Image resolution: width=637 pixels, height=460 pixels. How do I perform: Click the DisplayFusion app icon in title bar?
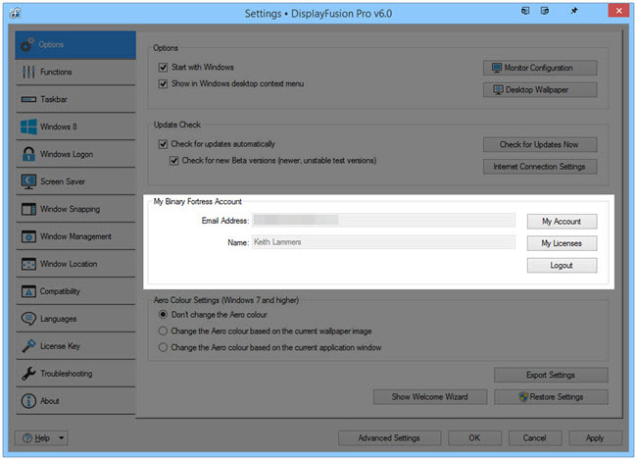tap(15, 13)
